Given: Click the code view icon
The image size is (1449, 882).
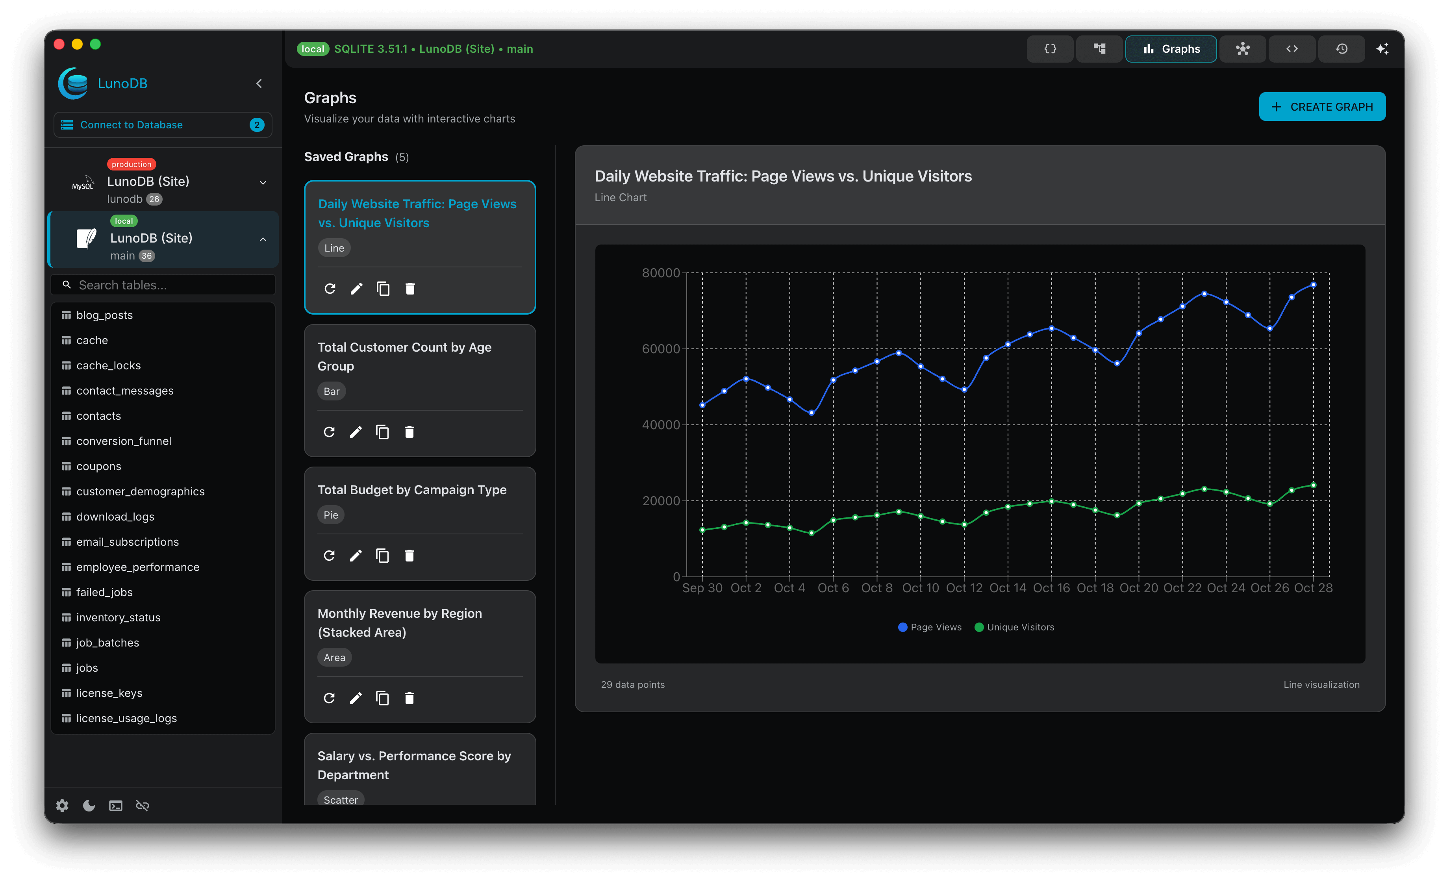Looking at the screenshot, I should tap(1291, 49).
